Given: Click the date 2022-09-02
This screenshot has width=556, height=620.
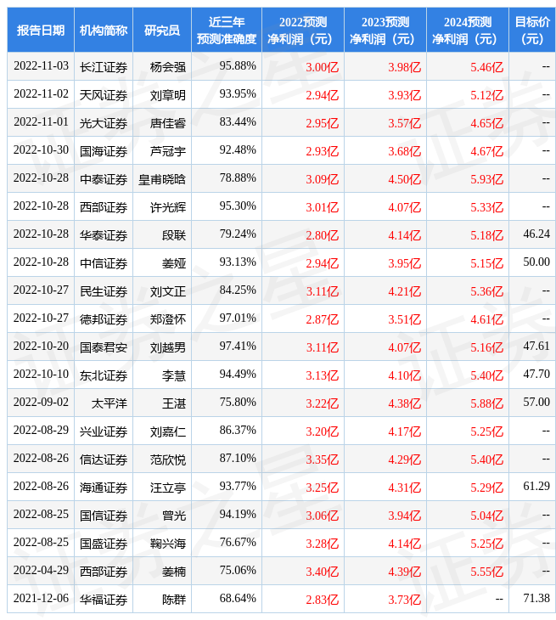Looking at the screenshot, I should [41, 402].
